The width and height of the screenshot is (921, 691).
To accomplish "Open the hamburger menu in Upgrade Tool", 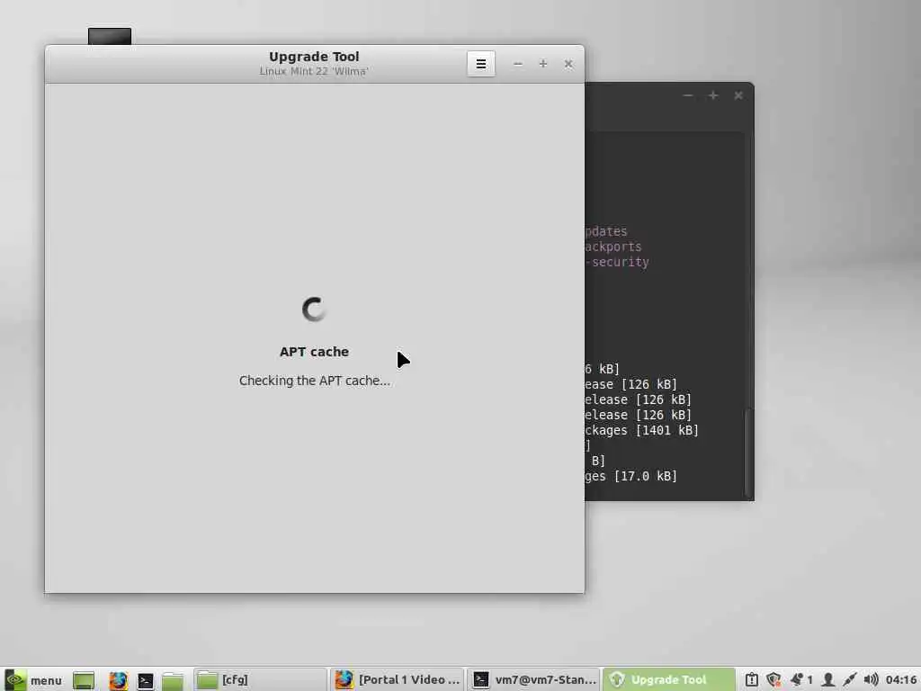I will (480, 64).
